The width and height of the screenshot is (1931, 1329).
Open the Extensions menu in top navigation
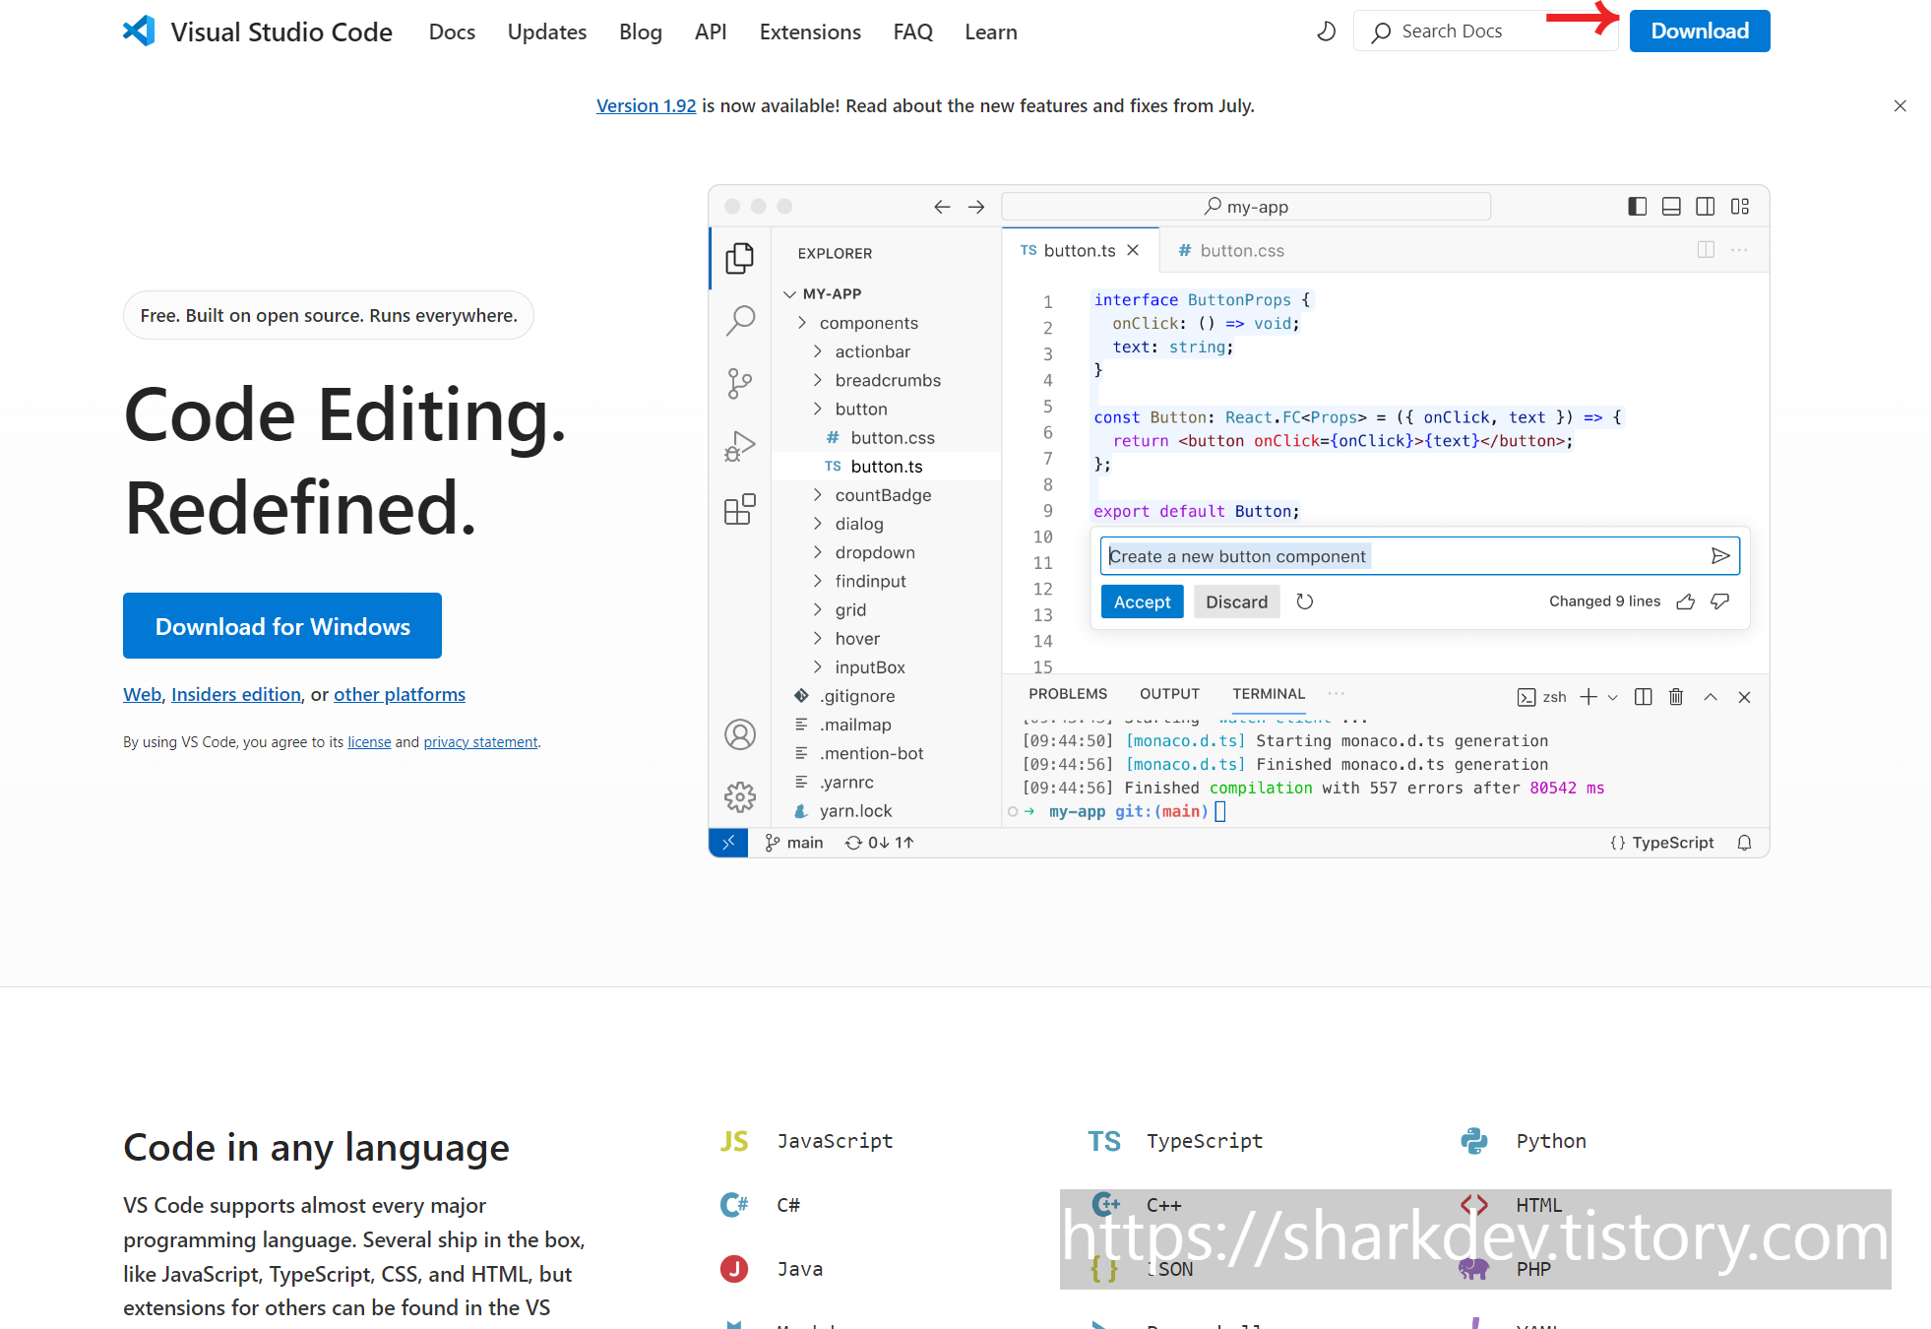(809, 32)
